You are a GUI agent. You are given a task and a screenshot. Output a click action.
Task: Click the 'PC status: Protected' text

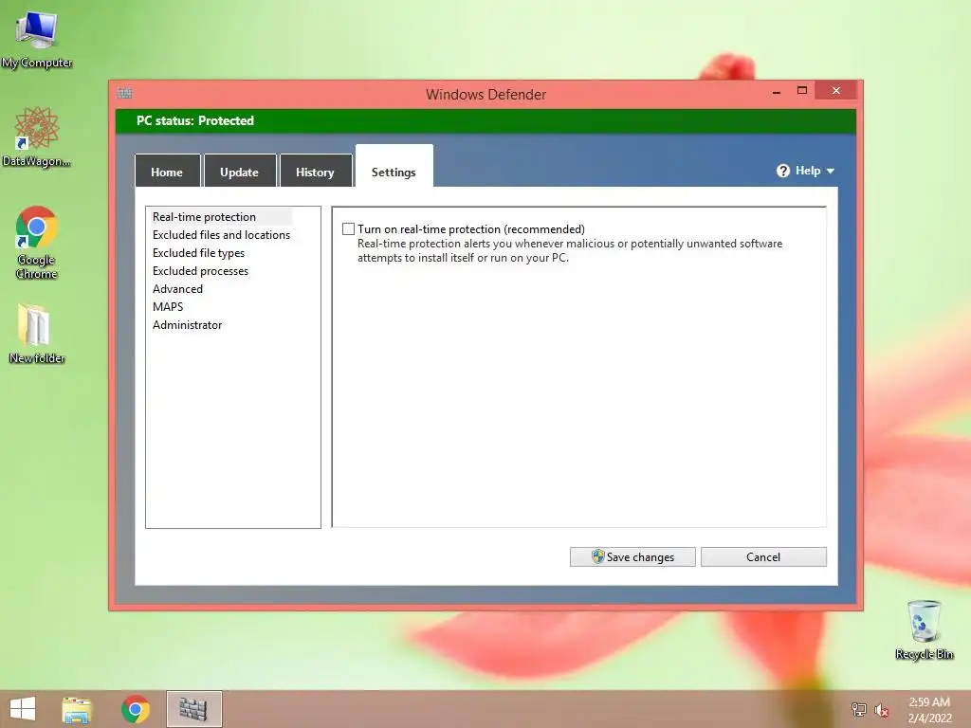pyautogui.click(x=195, y=120)
